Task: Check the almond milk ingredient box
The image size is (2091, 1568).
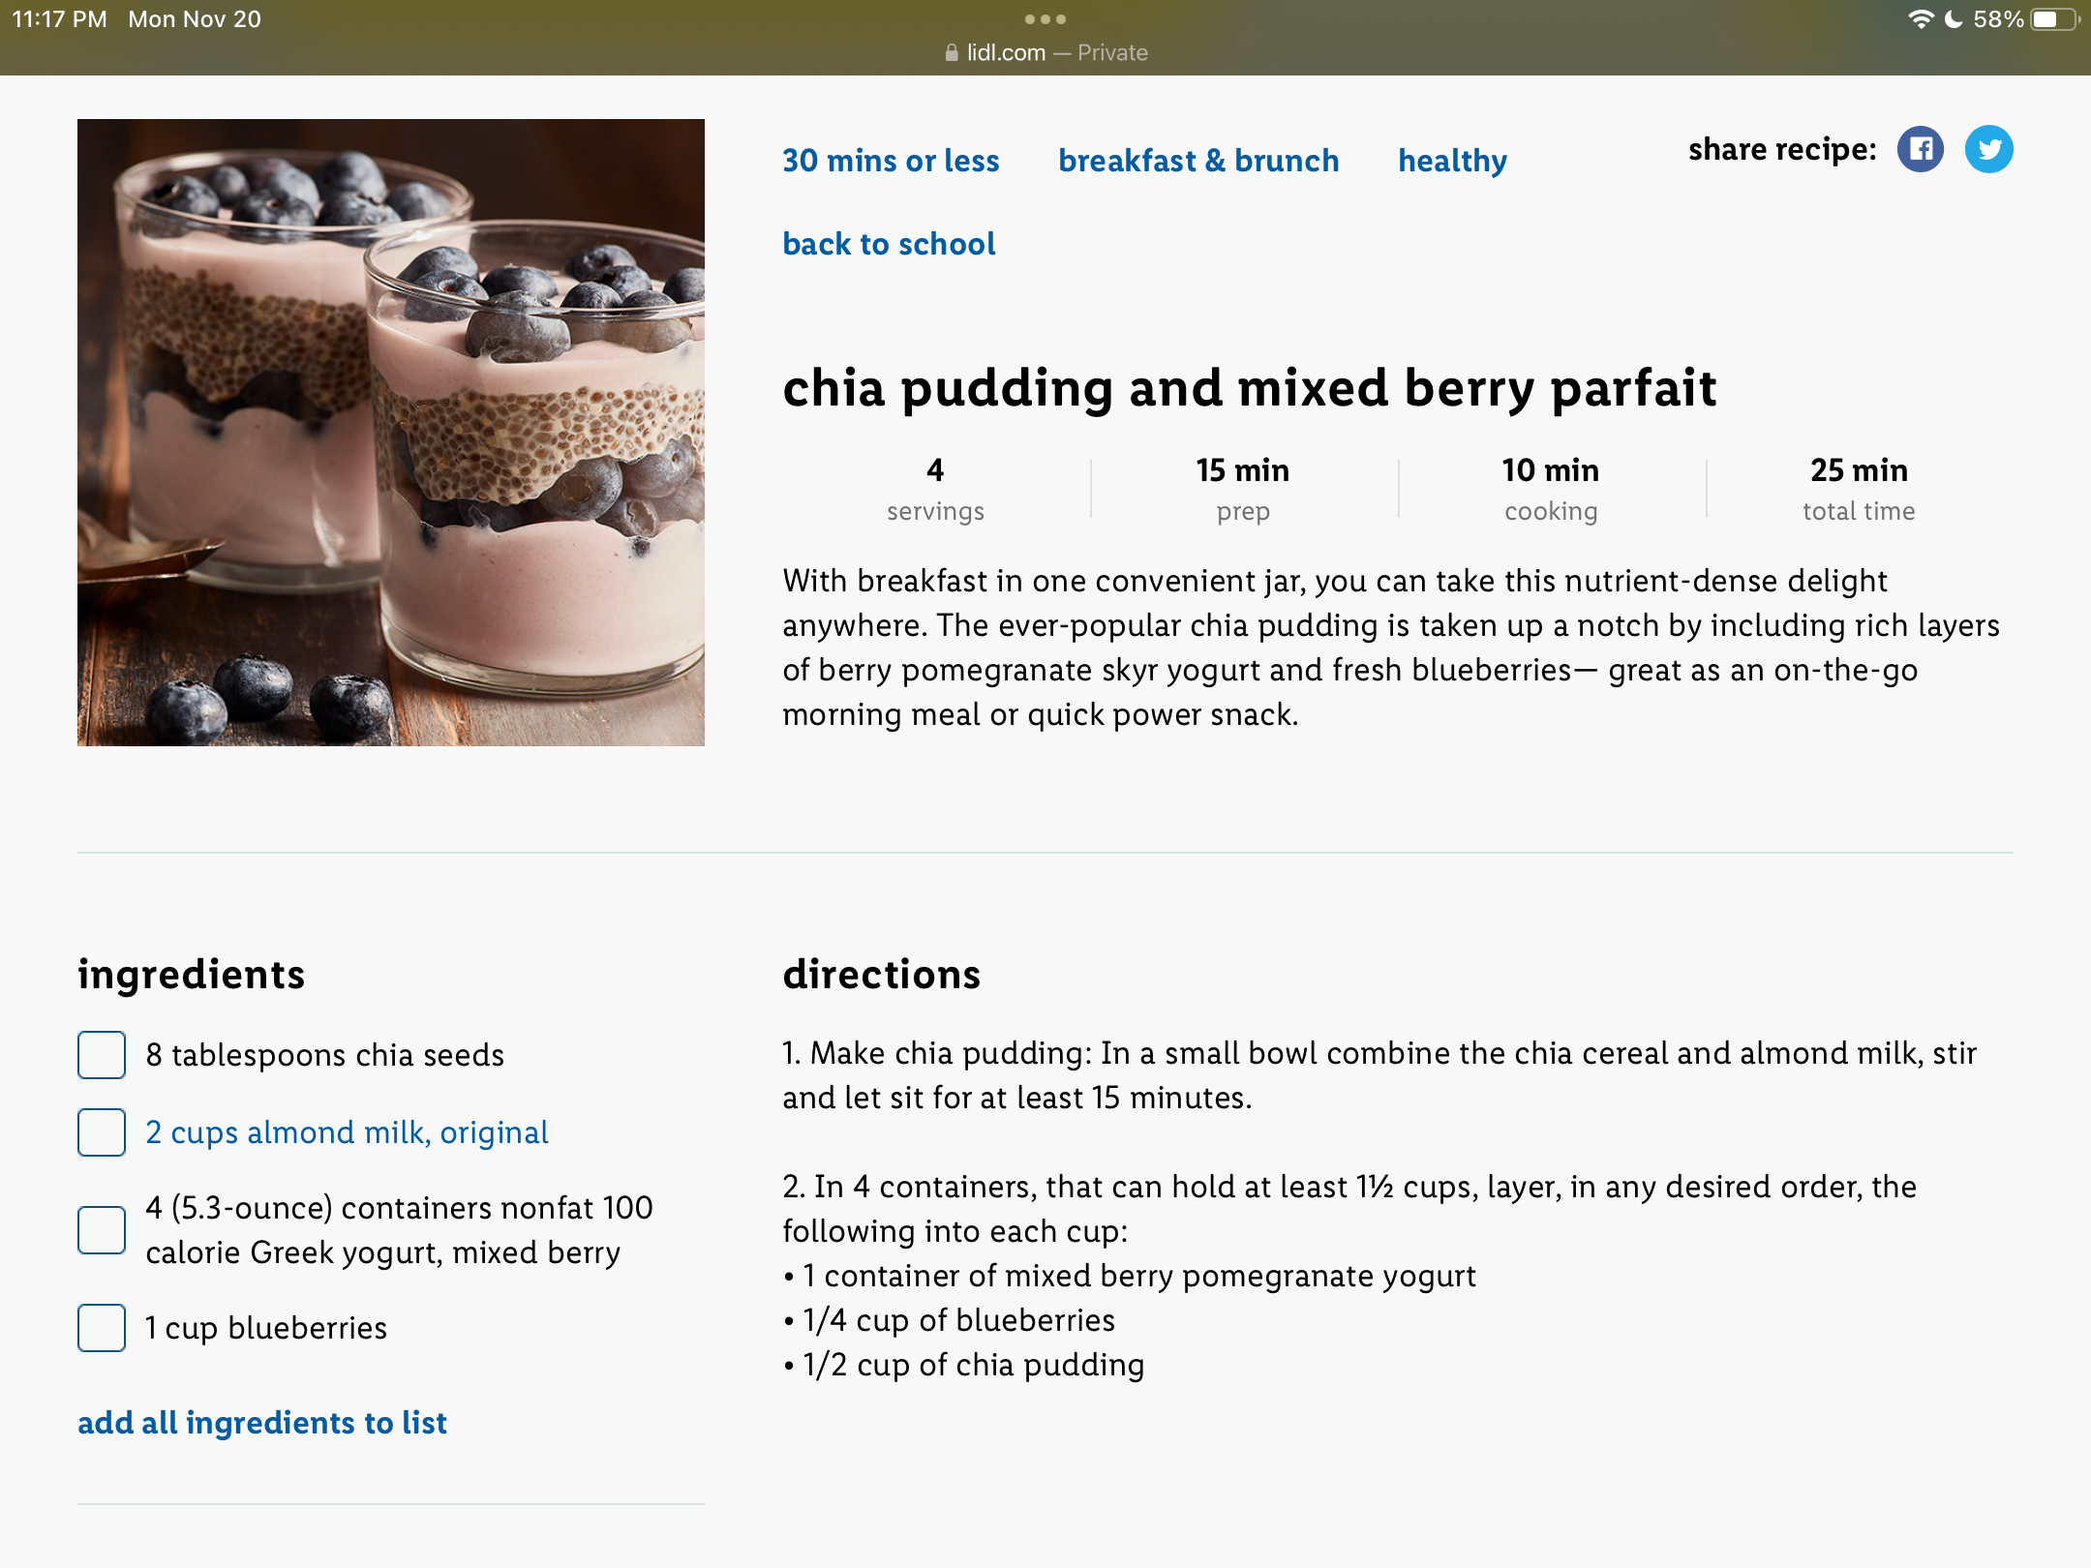Action: click(102, 1132)
